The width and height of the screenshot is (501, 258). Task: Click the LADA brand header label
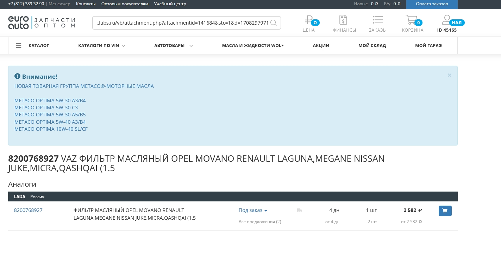point(20,197)
